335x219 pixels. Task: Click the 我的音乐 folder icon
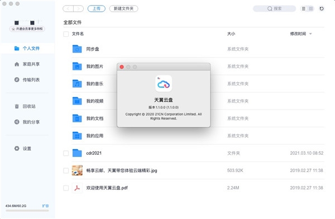click(77, 84)
